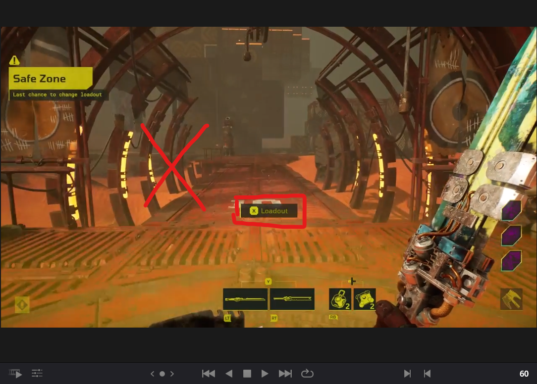Click the RB bumper label
The width and height of the screenshot is (537, 384).
click(x=333, y=317)
